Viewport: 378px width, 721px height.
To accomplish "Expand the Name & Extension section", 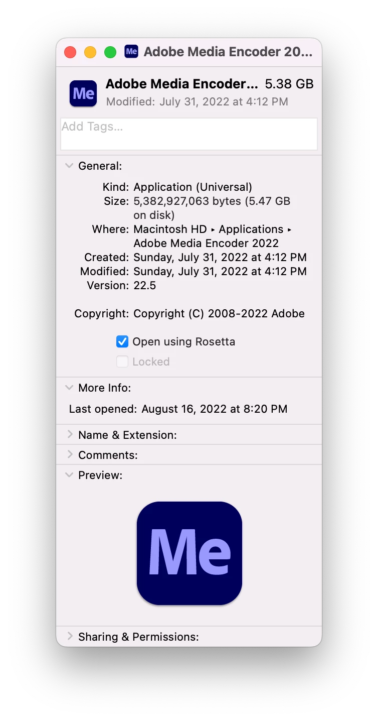I will [70, 435].
